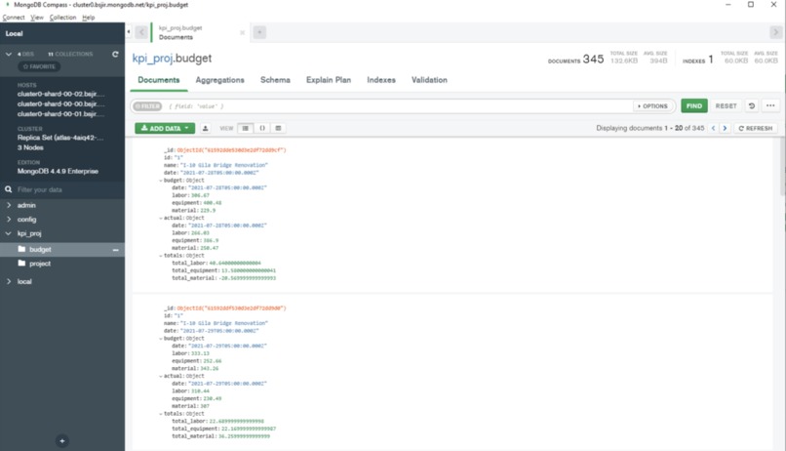Switch to Aggregations tab
The width and height of the screenshot is (786, 451).
(220, 80)
